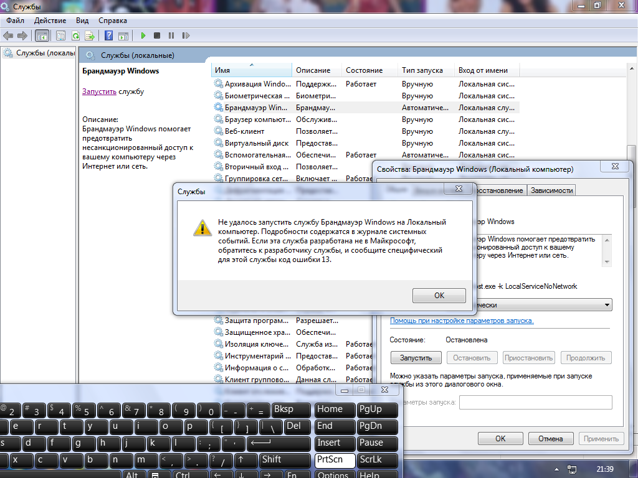Click the Forward arrow toolbar icon

pyautogui.click(x=22, y=35)
